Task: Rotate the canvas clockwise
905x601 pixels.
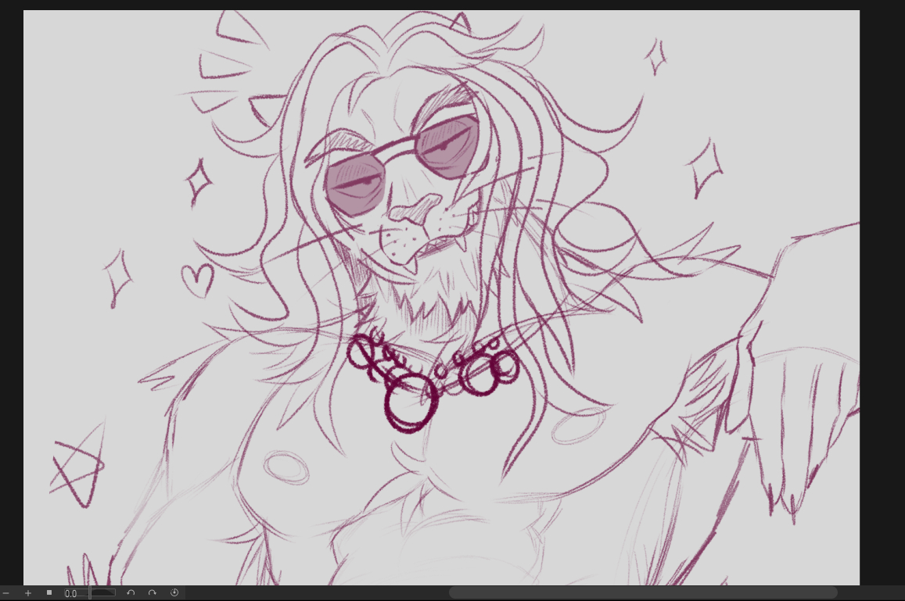Action: (x=153, y=593)
